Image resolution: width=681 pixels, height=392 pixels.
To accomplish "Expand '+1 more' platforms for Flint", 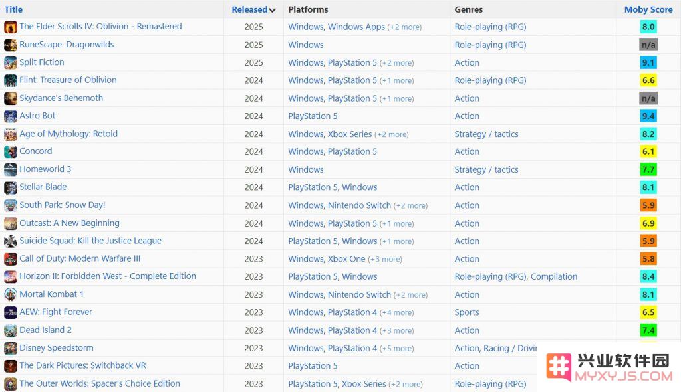I will tap(396, 81).
